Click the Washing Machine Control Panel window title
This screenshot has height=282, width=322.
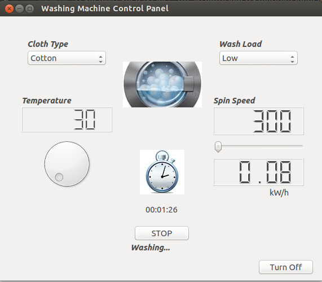tap(105, 8)
